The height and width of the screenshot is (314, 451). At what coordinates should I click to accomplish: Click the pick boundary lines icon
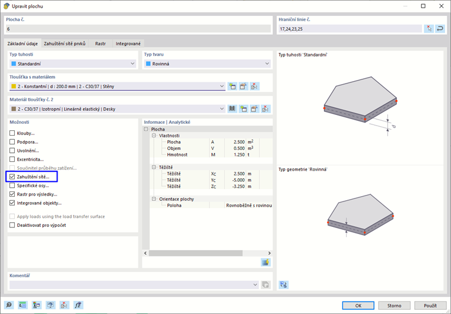[429, 28]
